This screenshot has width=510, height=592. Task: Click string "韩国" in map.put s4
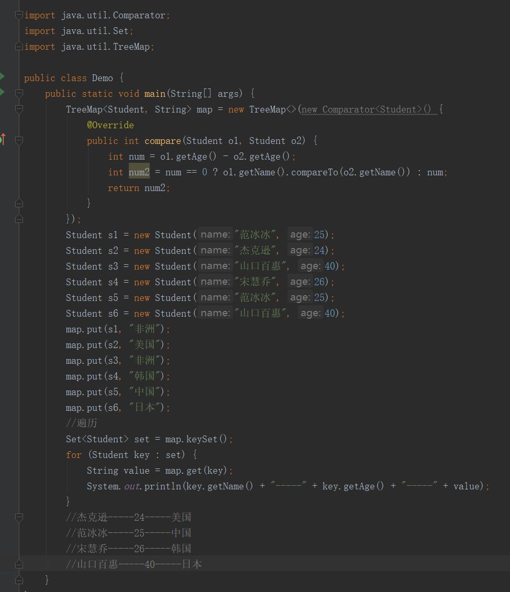click(145, 376)
